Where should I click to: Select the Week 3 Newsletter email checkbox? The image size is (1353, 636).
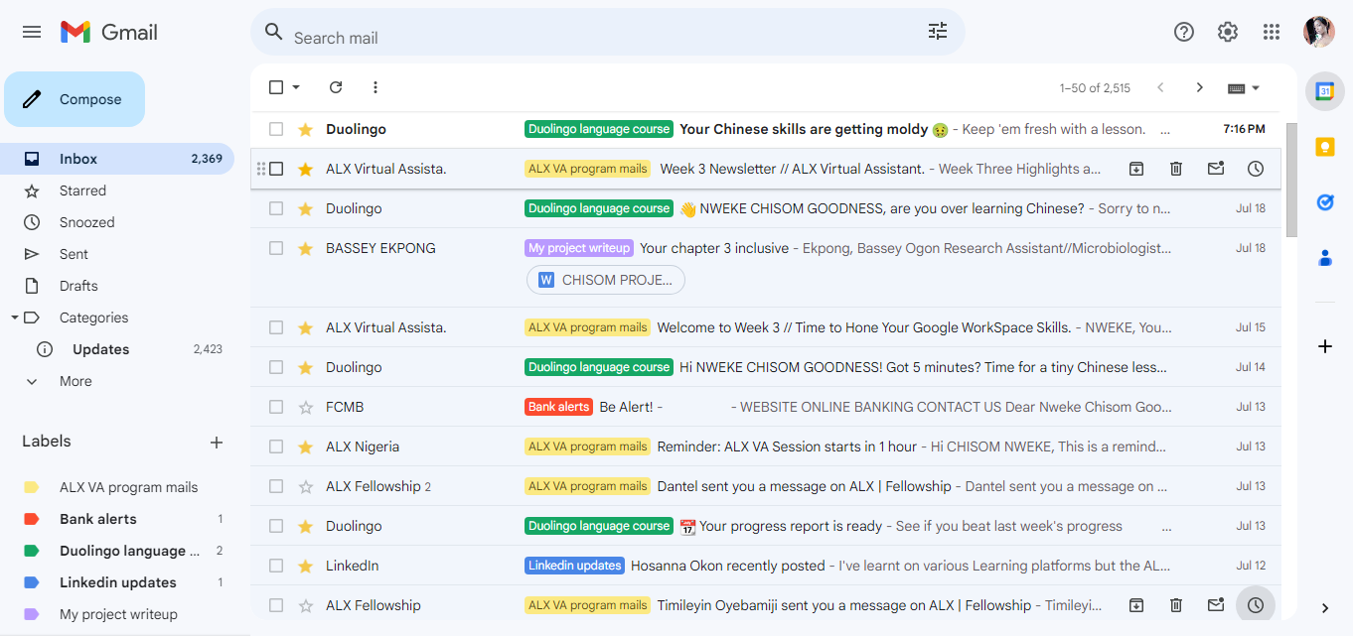pos(276,169)
